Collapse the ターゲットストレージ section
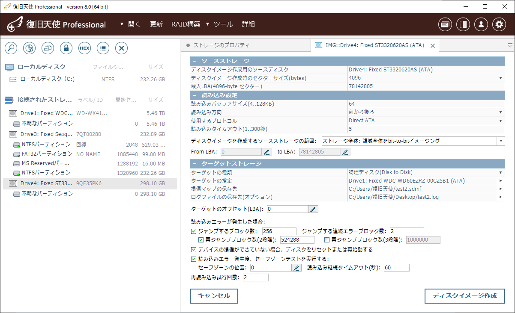Image resolution: width=515 pixels, height=313 pixels. tap(194, 164)
